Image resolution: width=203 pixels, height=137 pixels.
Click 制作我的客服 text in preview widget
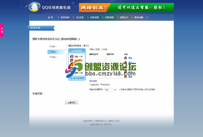click(x=79, y=78)
